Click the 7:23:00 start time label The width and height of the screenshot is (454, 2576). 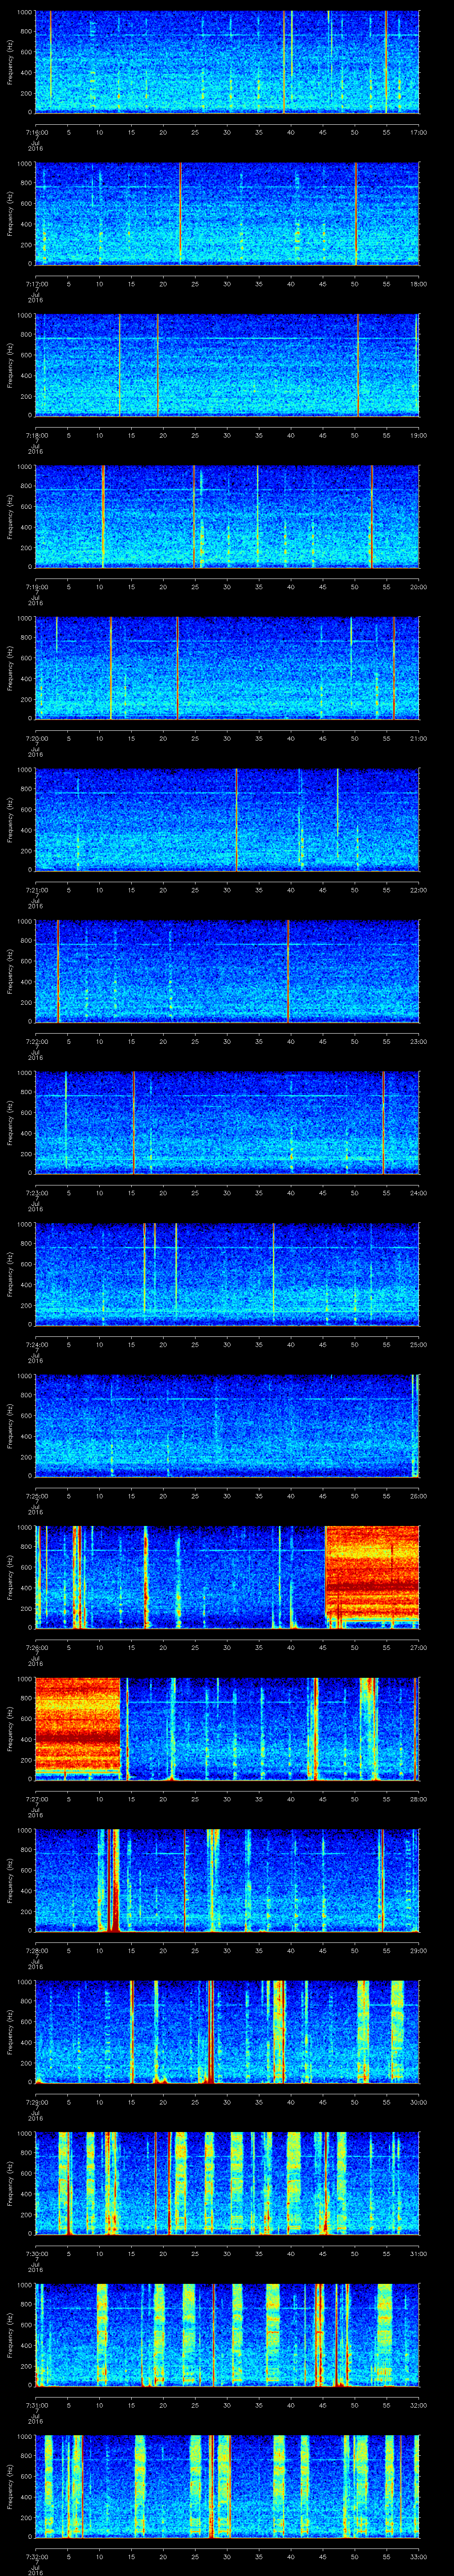pos(36,1192)
